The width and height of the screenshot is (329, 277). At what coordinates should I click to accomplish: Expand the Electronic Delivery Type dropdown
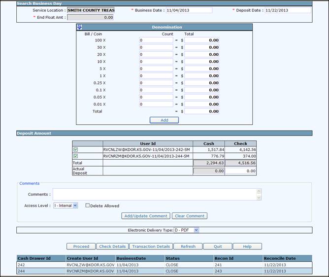pyautogui.click(x=186, y=230)
